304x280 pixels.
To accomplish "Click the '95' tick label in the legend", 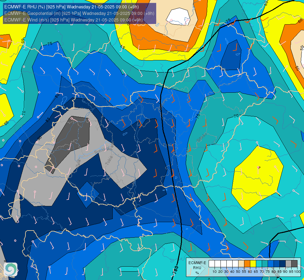I will (291, 272).
